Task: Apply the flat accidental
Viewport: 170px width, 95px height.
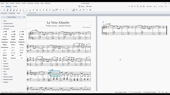Action: (x=40, y=10)
